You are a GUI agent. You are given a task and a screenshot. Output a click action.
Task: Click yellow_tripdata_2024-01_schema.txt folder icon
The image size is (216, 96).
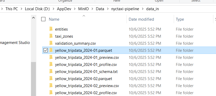(x=51, y=72)
